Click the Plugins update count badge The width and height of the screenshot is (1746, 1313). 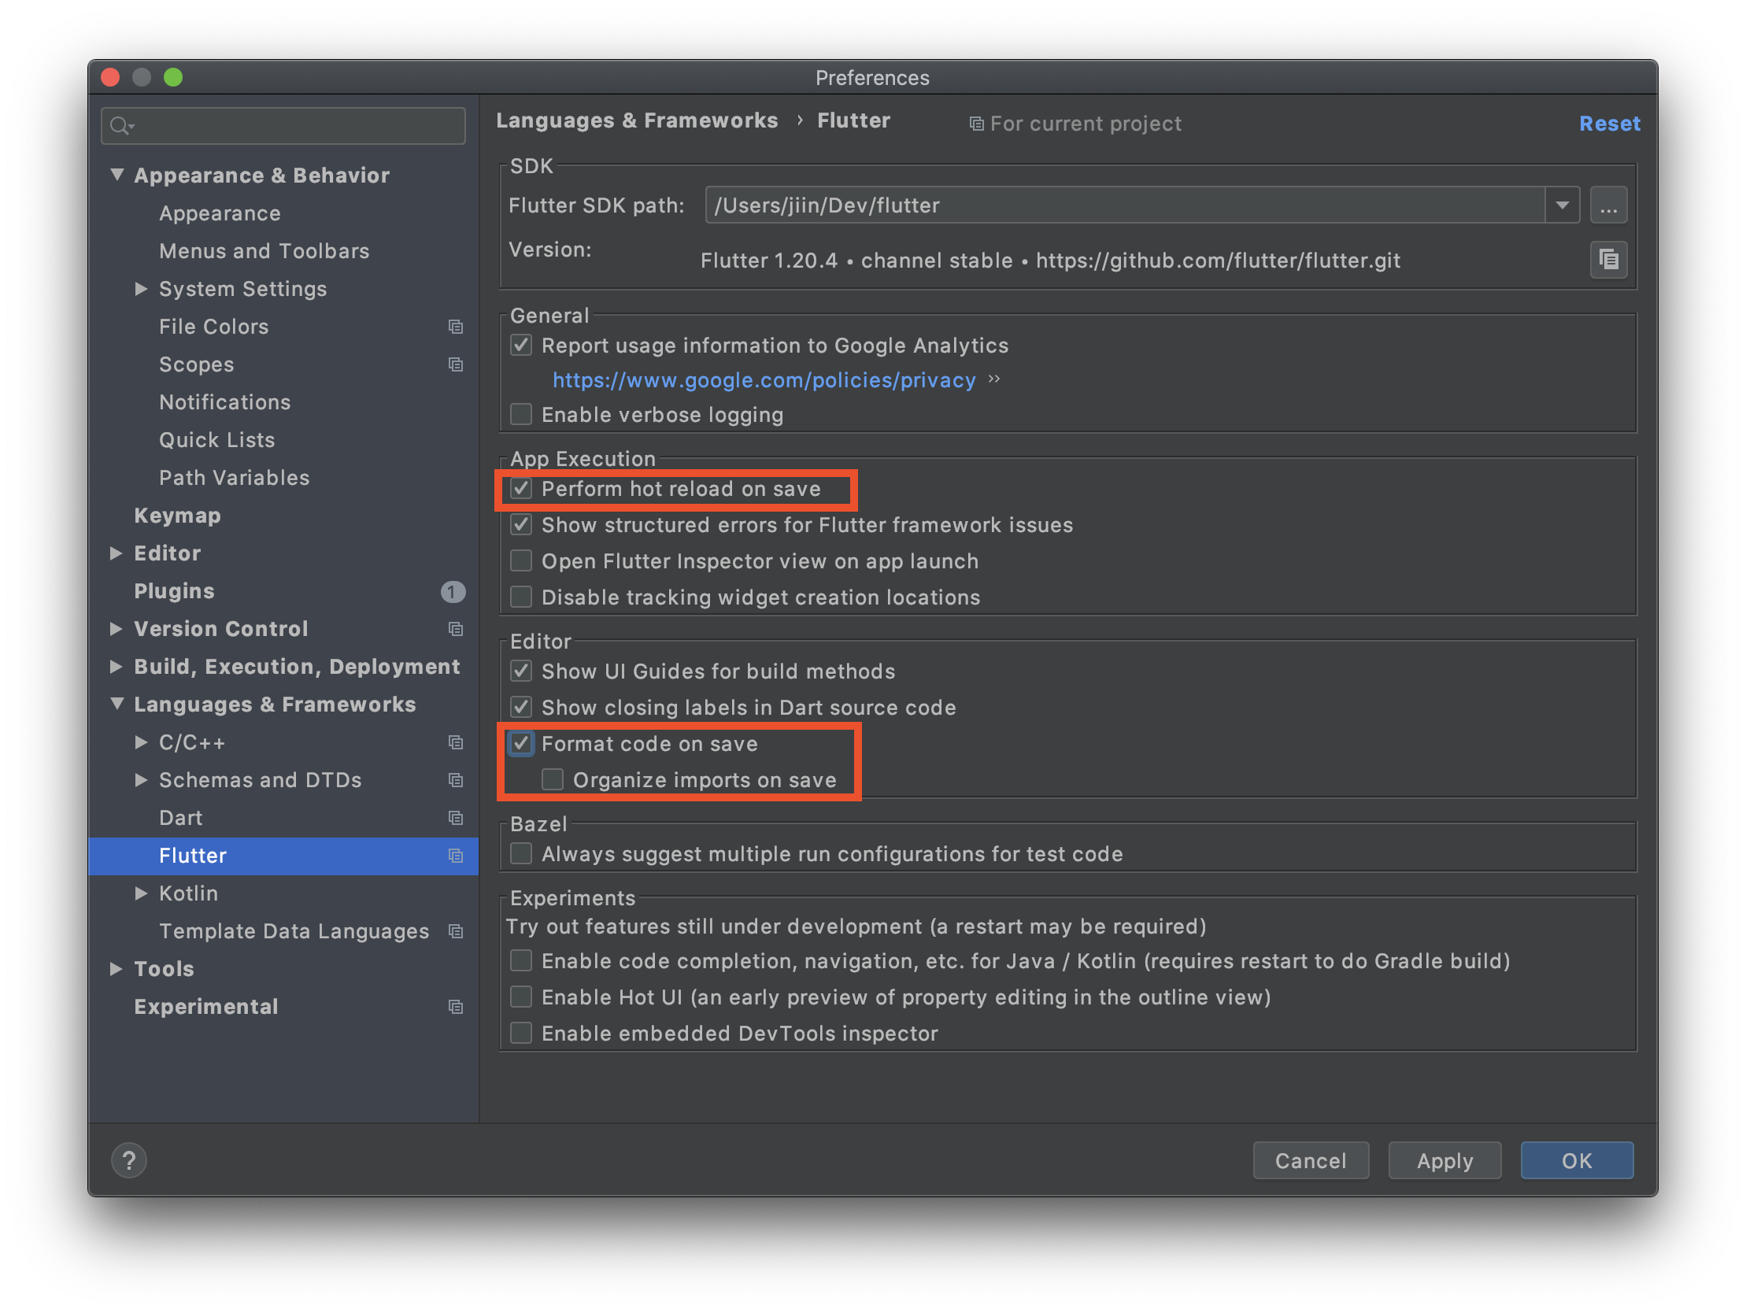point(453,591)
